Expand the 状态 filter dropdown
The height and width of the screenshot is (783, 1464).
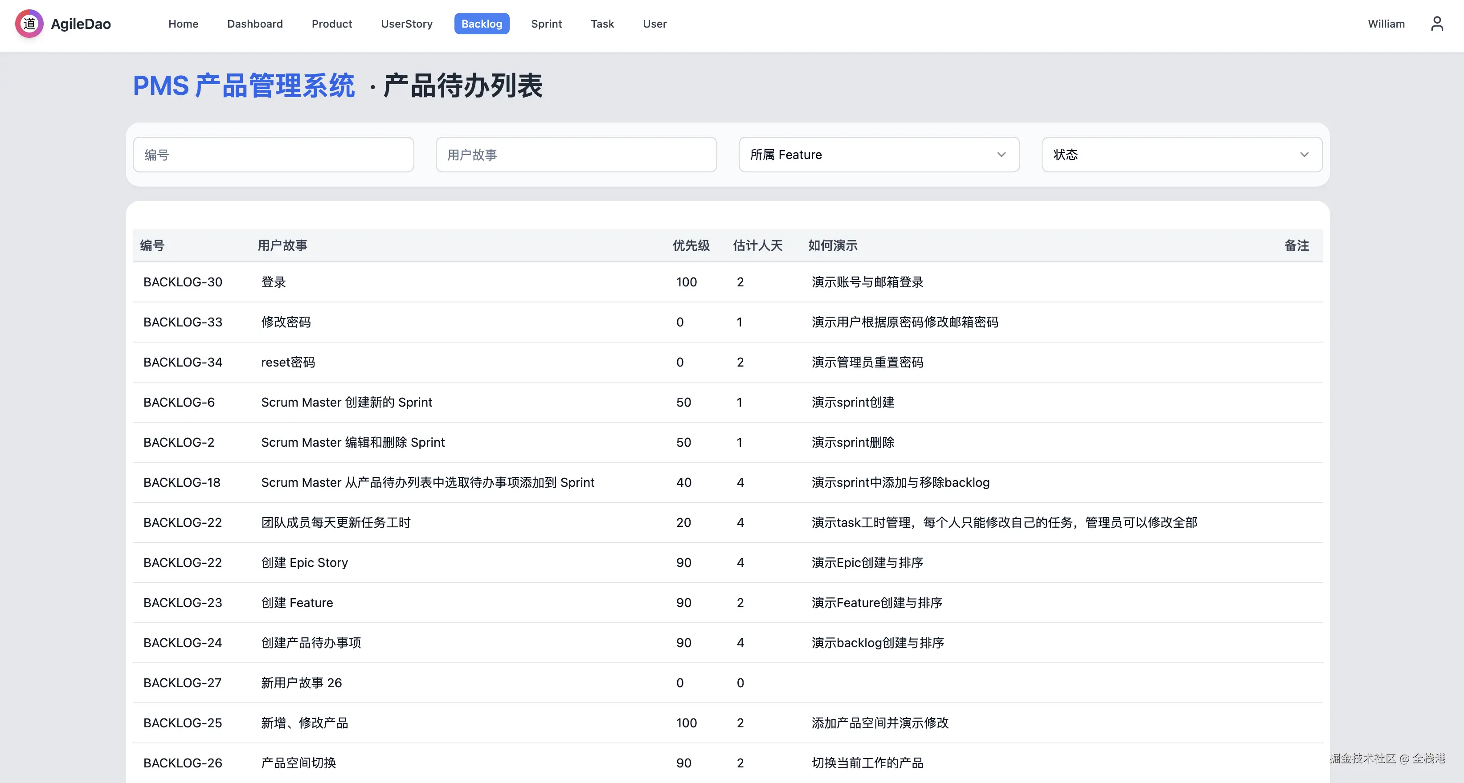(x=1182, y=154)
